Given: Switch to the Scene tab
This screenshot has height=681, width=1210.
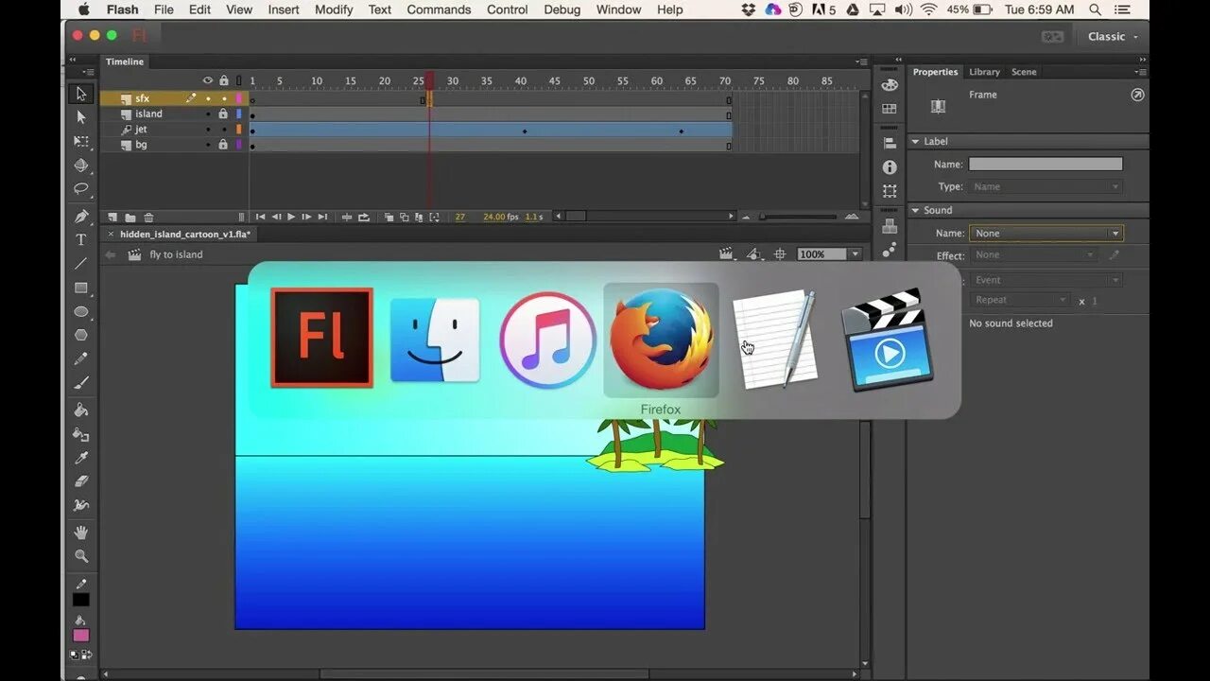Looking at the screenshot, I should (x=1024, y=72).
